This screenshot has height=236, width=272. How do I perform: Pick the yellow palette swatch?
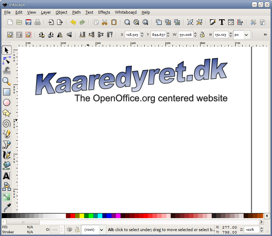(82, 216)
